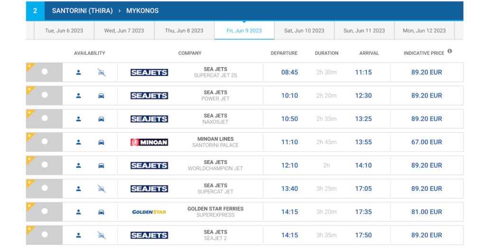This screenshot has width=486, height=249.
Task: Open the Fri, Jun 9 2023 tab
Action: pos(244,30)
